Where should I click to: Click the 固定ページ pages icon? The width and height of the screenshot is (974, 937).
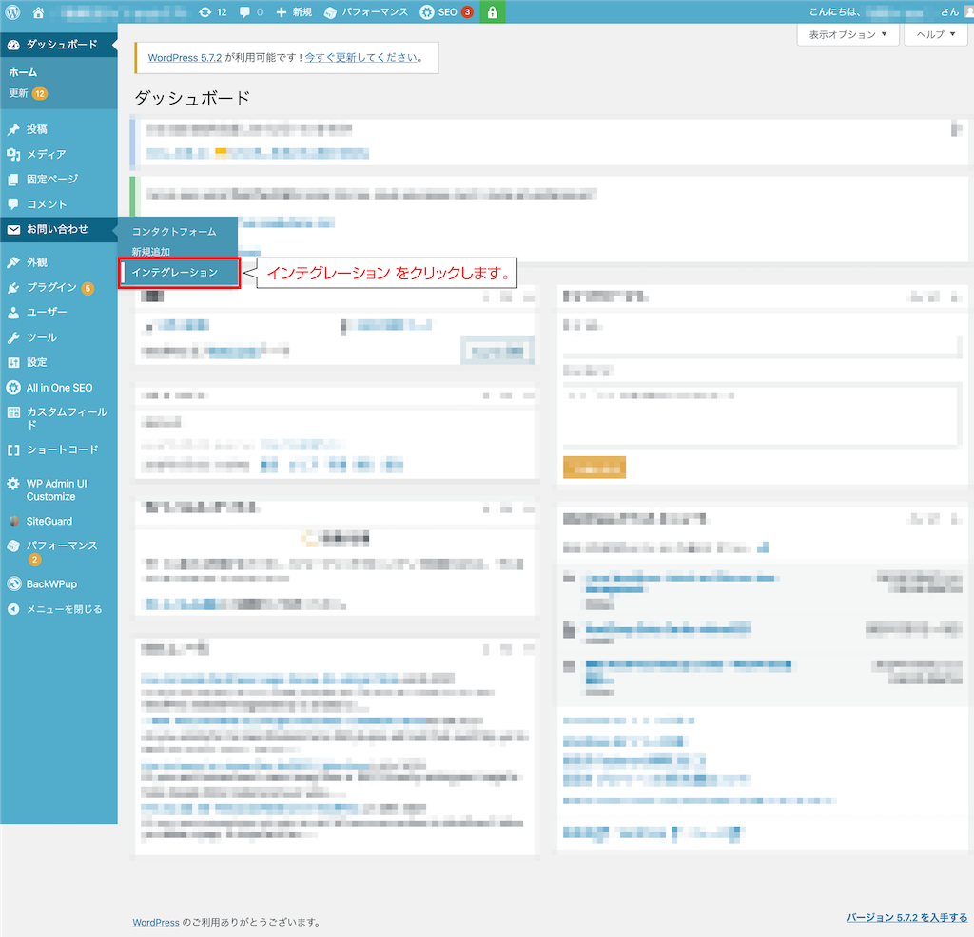13,180
